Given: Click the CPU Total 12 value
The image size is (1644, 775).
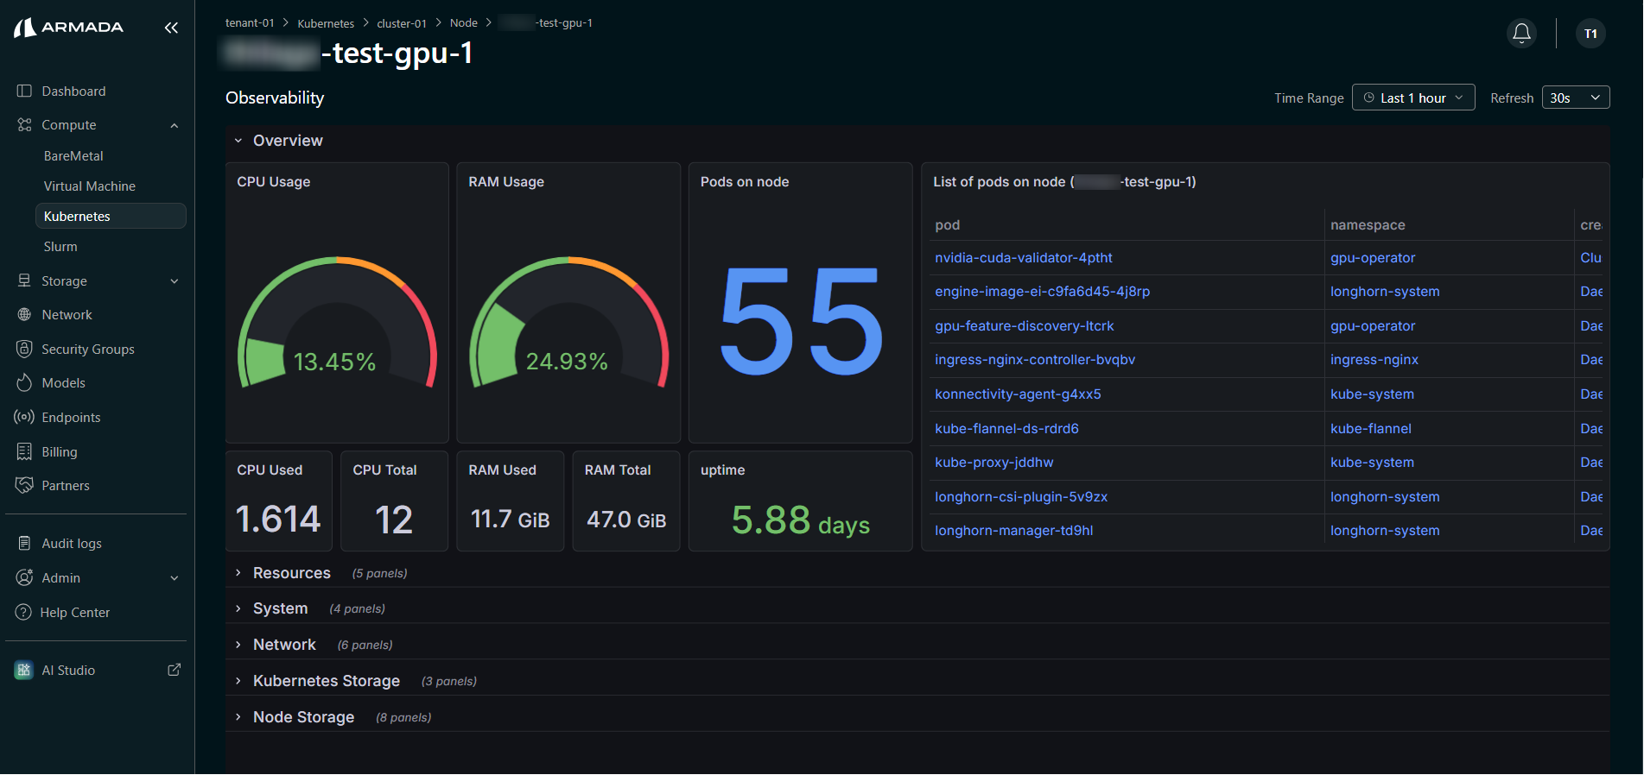Looking at the screenshot, I should (394, 520).
